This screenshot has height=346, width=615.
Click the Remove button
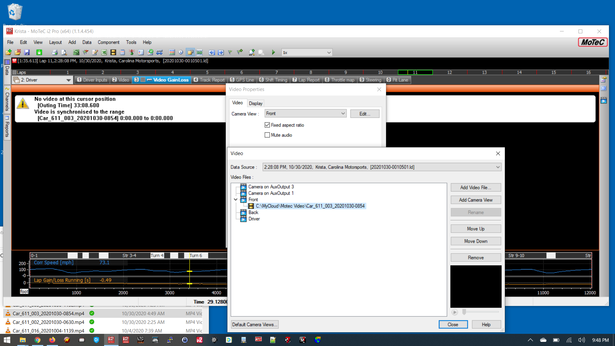476,258
